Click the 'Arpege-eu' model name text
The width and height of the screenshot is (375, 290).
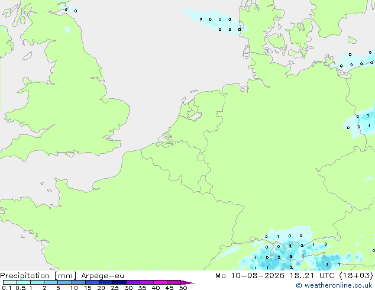tap(102, 276)
